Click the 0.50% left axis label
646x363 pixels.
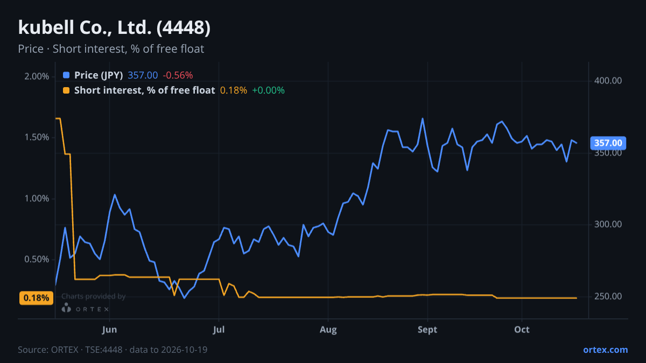click(x=37, y=259)
